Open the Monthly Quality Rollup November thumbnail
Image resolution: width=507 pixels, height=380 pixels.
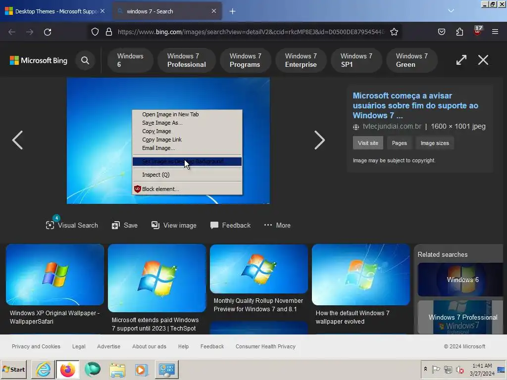pos(258,269)
